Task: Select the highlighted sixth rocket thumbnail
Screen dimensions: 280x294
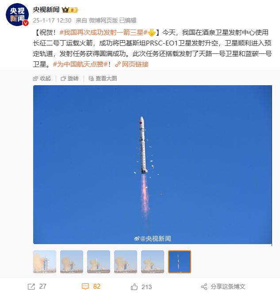Action: [180, 262]
